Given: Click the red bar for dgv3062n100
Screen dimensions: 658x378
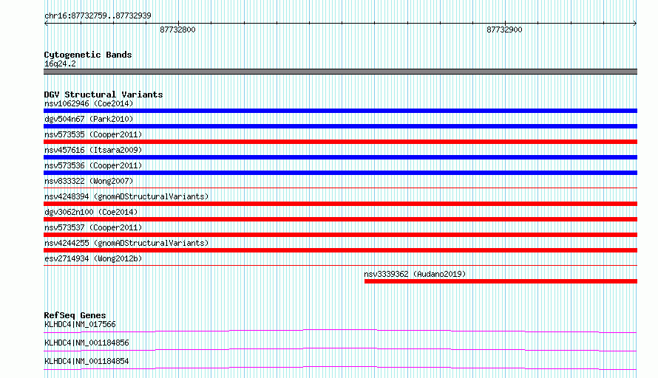Looking at the screenshot, I should (x=340, y=219).
